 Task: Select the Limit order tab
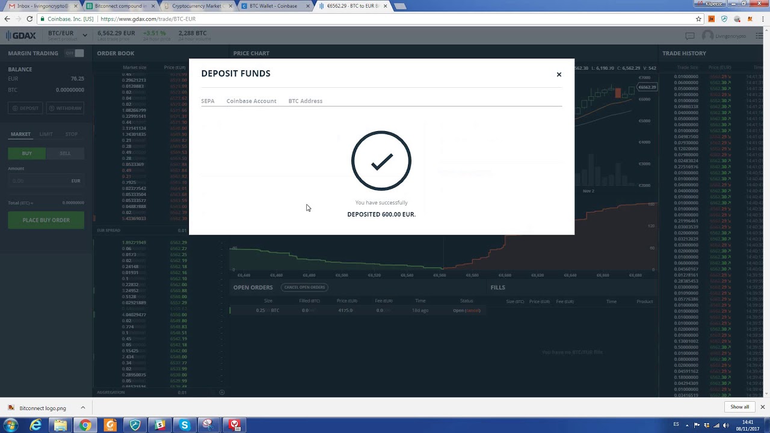point(46,134)
